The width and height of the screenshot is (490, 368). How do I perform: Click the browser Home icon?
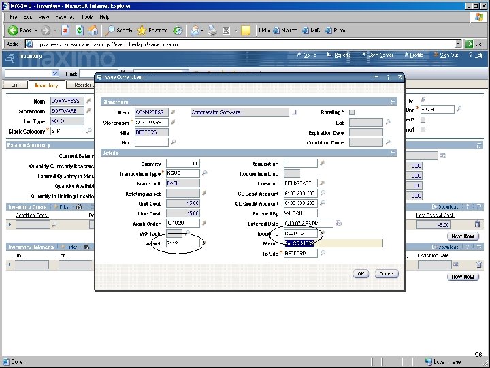[93, 31]
